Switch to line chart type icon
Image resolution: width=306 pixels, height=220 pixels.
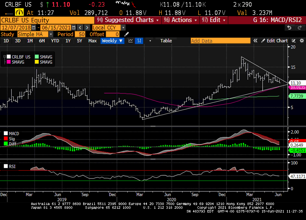click(x=131, y=41)
